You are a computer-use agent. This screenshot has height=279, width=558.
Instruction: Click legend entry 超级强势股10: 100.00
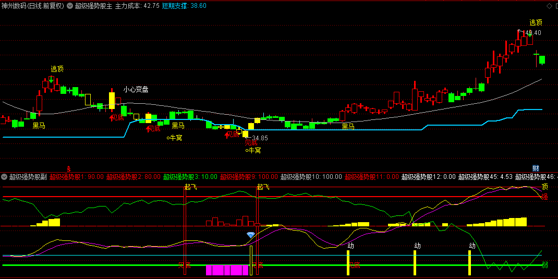point(311,176)
